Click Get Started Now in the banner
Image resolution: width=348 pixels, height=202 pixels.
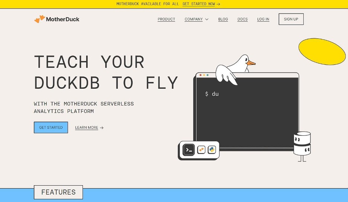pos(199,4)
